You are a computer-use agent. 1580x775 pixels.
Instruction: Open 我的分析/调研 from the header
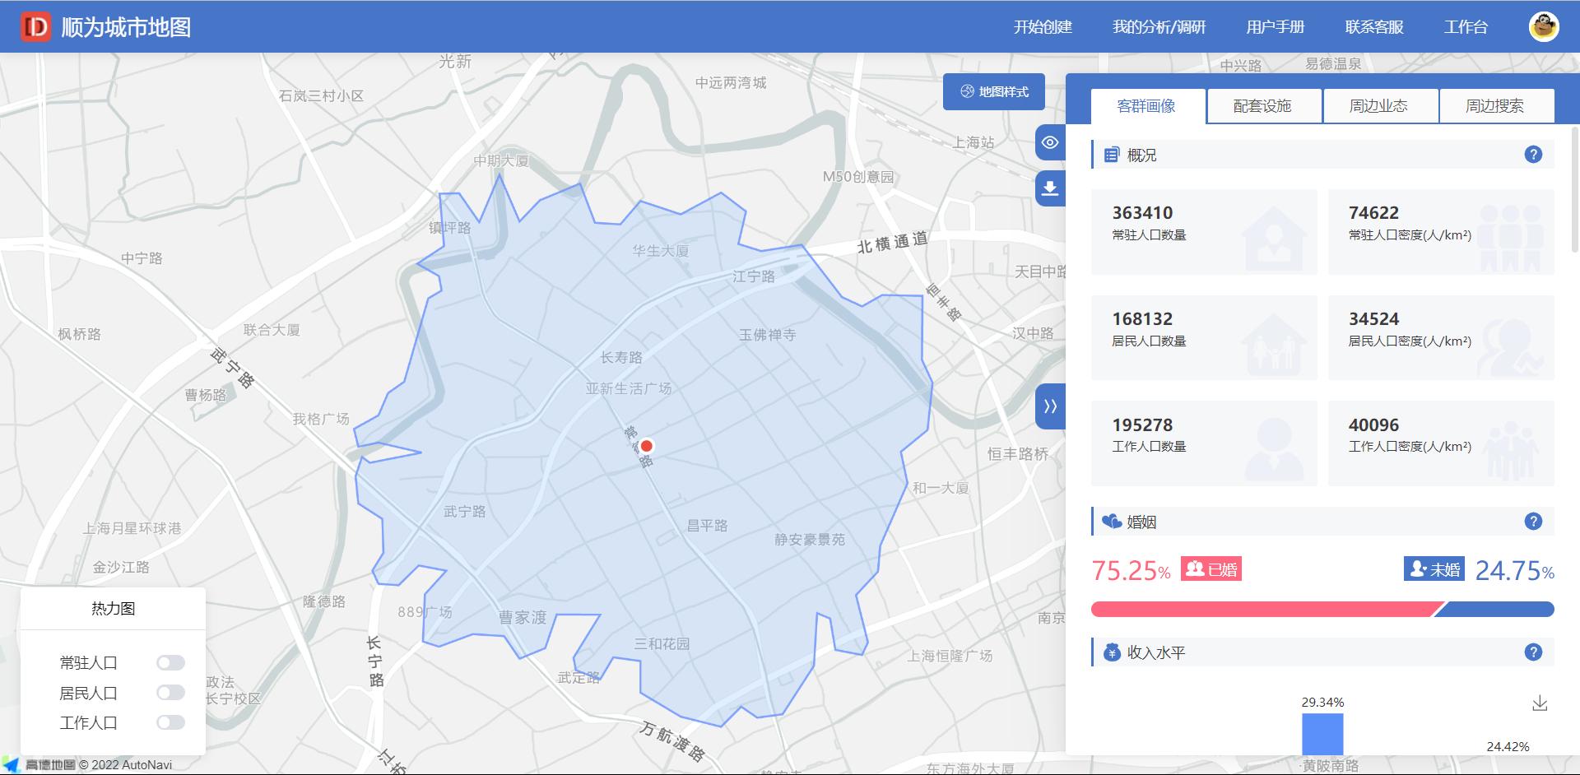[x=1158, y=27]
